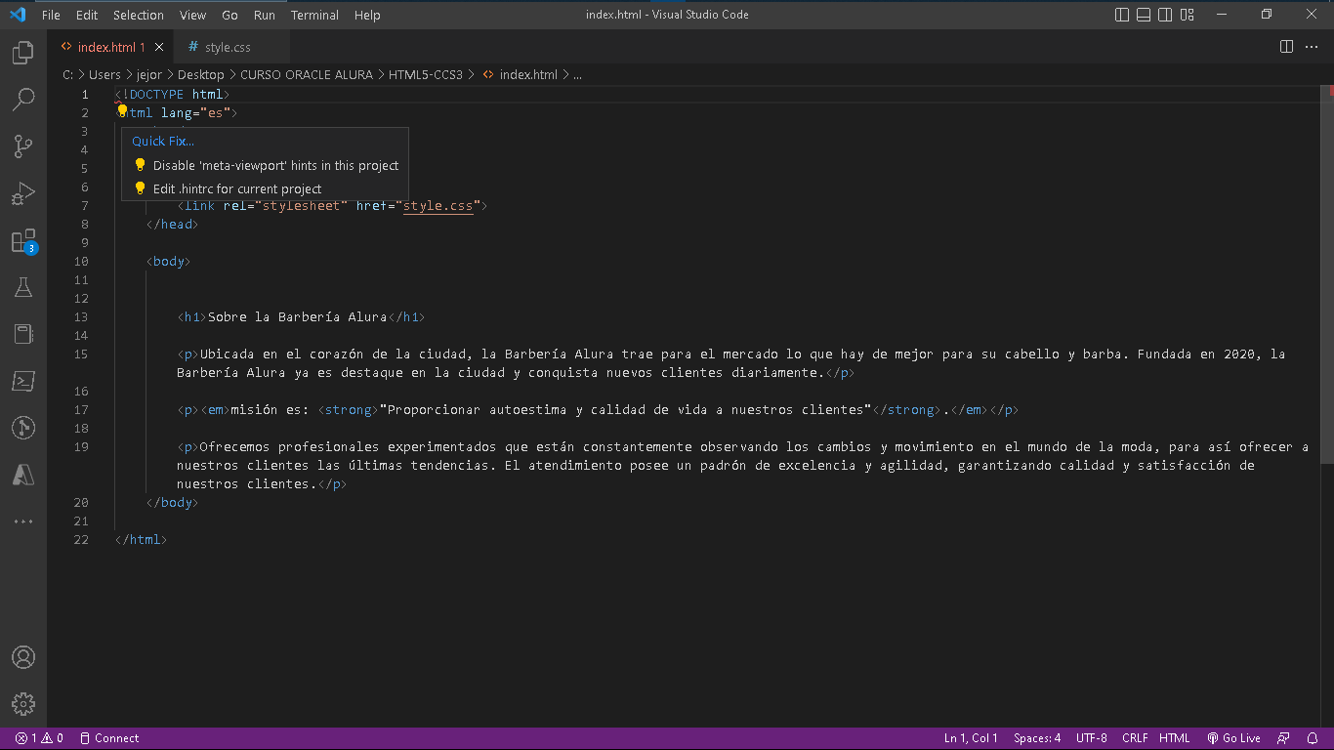Choose Edit .hintrc for current project
Viewport: 1334px width, 750px height.
pyautogui.click(x=265, y=188)
